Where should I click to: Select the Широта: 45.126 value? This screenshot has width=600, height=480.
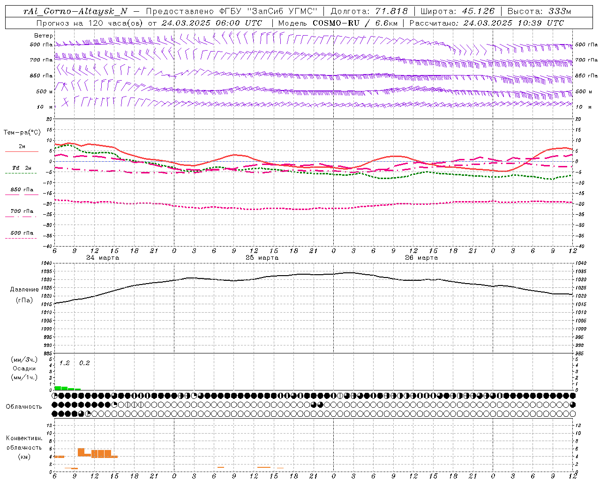(x=457, y=11)
